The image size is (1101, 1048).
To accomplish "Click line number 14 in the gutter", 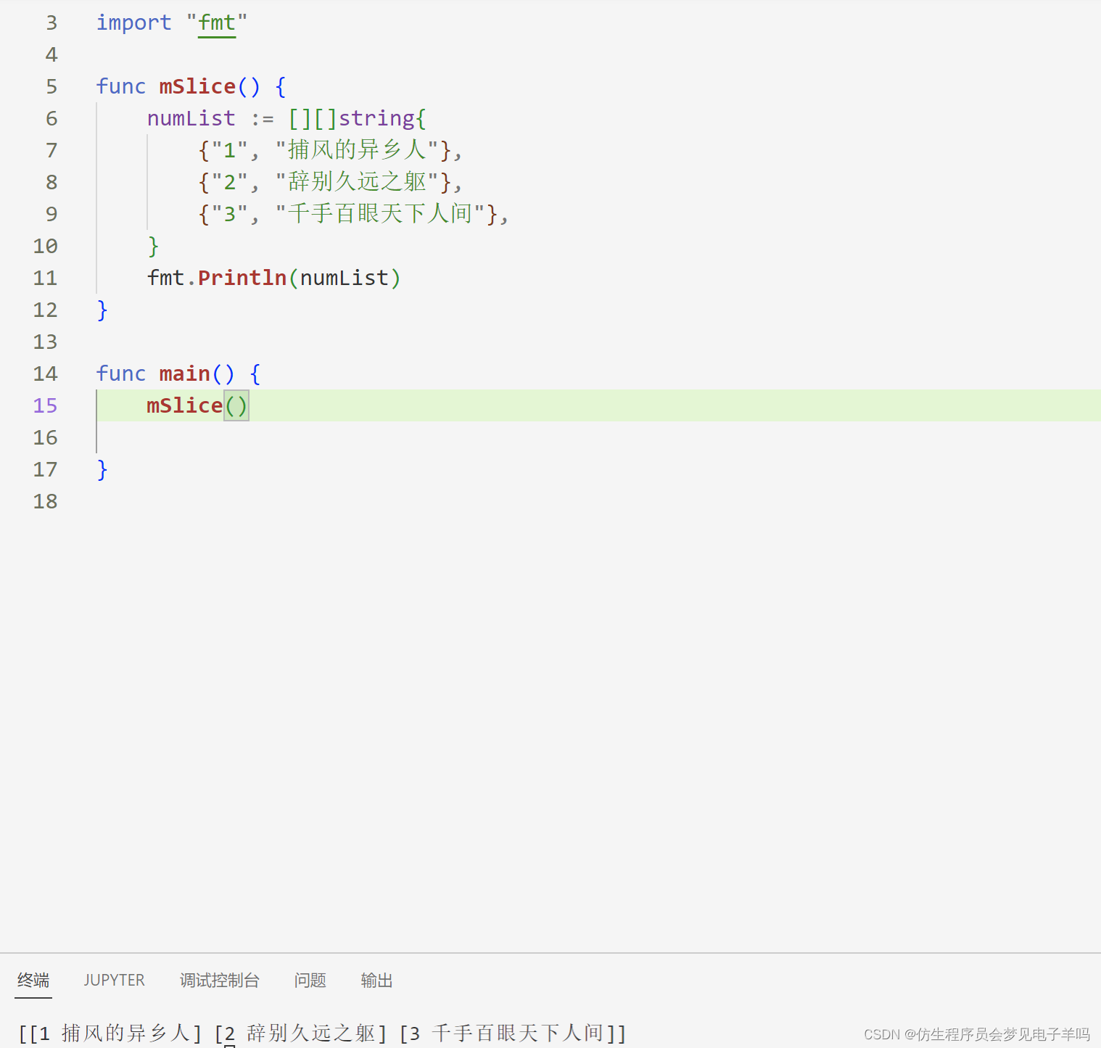I will coord(45,374).
